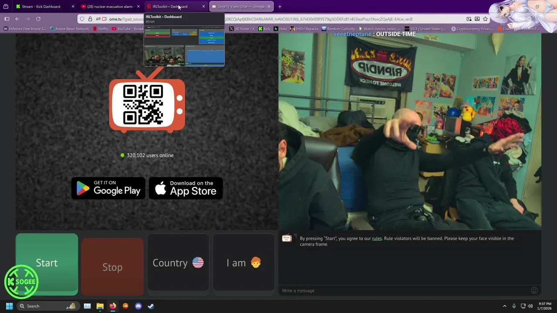The height and width of the screenshot is (313, 557).
Task: Click IRLToolkit tab preview thumbnail
Action: (x=185, y=47)
